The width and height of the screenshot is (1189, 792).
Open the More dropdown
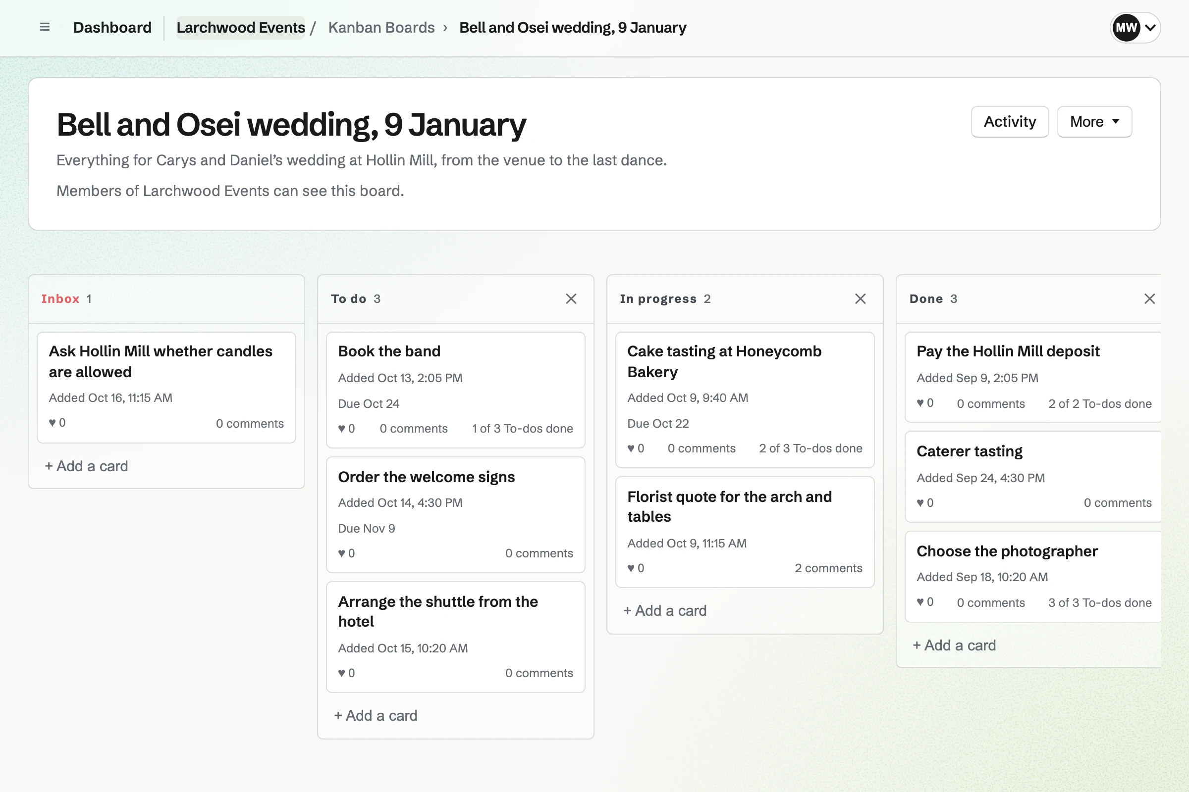pyautogui.click(x=1094, y=122)
